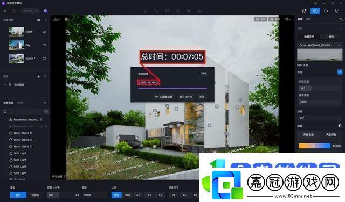Select the blue original ratio button
Image resolution: width=345 pixels, height=202 pixels.
click(116, 195)
